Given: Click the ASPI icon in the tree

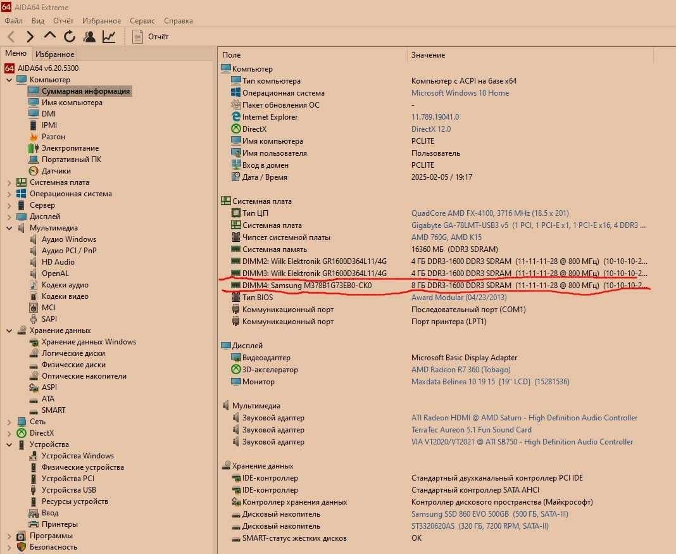Looking at the screenshot, I should (33, 387).
